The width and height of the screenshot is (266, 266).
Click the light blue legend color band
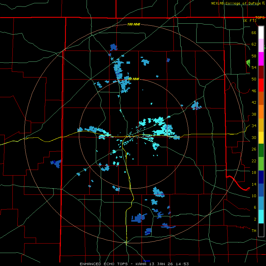pyautogui.click(x=261, y=203)
